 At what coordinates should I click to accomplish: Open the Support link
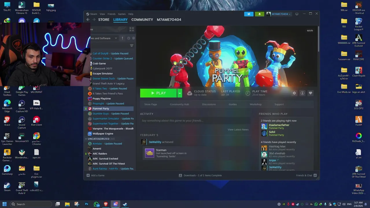[x=279, y=104]
